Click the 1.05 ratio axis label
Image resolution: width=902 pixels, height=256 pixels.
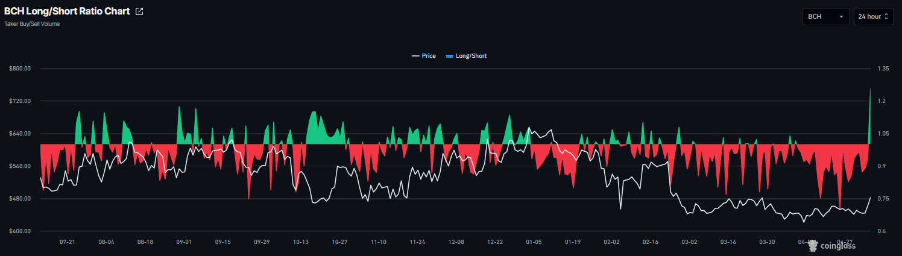883,134
